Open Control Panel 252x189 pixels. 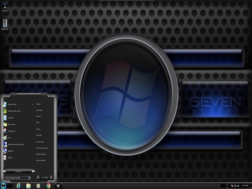click(x=40, y=142)
